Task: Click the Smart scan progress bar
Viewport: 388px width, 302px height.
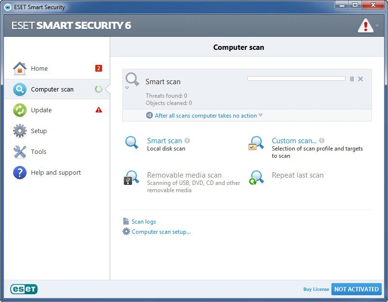Action: click(x=296, y=78)
